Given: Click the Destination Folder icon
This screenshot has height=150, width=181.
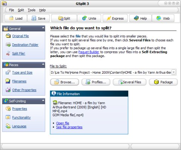Looking at the screenshot, I should 8,45.
